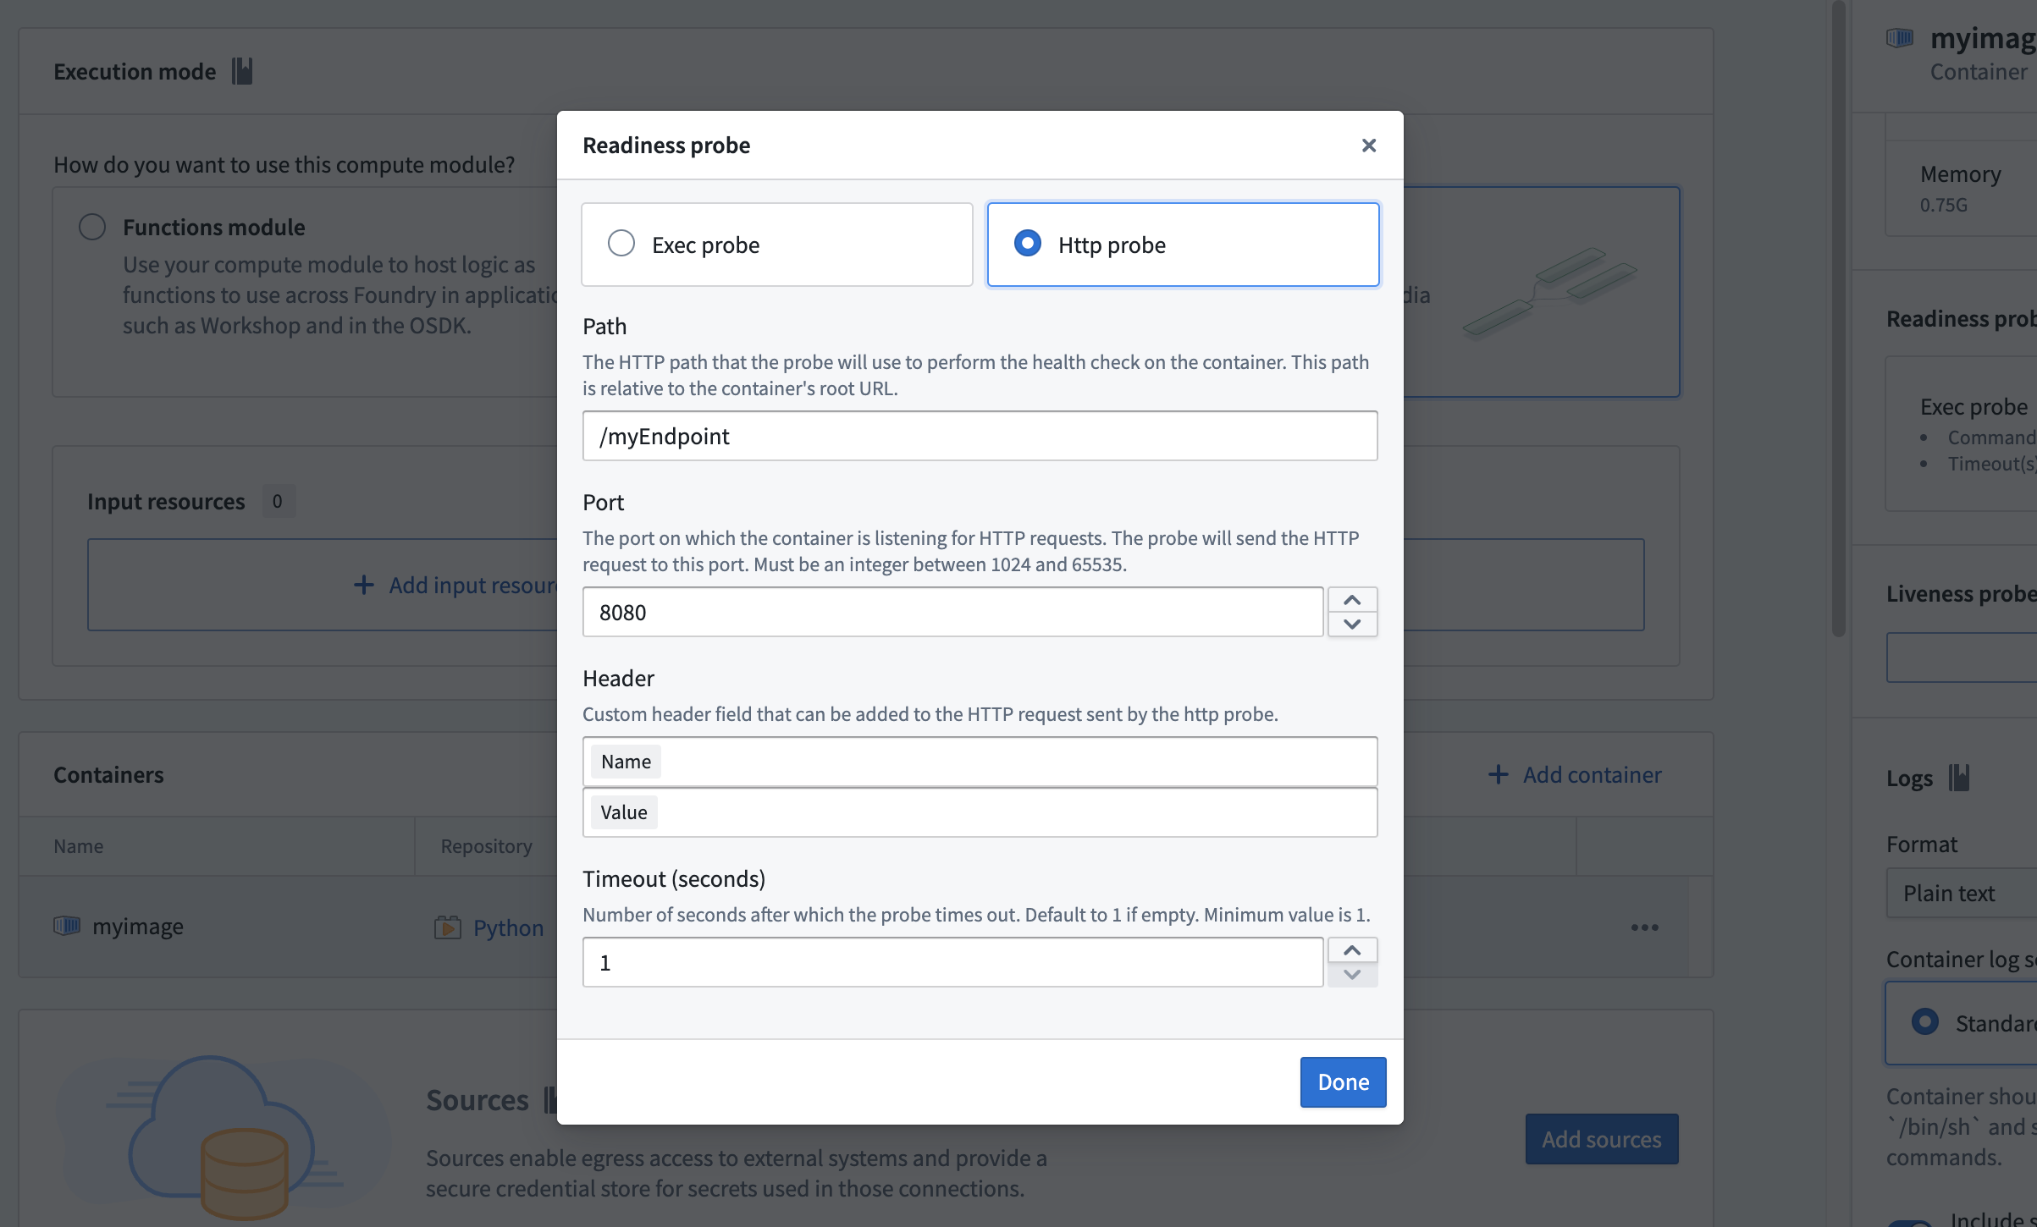Image resolution: width=2037 pixels, height=1227 pixels.
Task: Dismiss the Readiness probe dialog
Action: [x=1368, y=145]
